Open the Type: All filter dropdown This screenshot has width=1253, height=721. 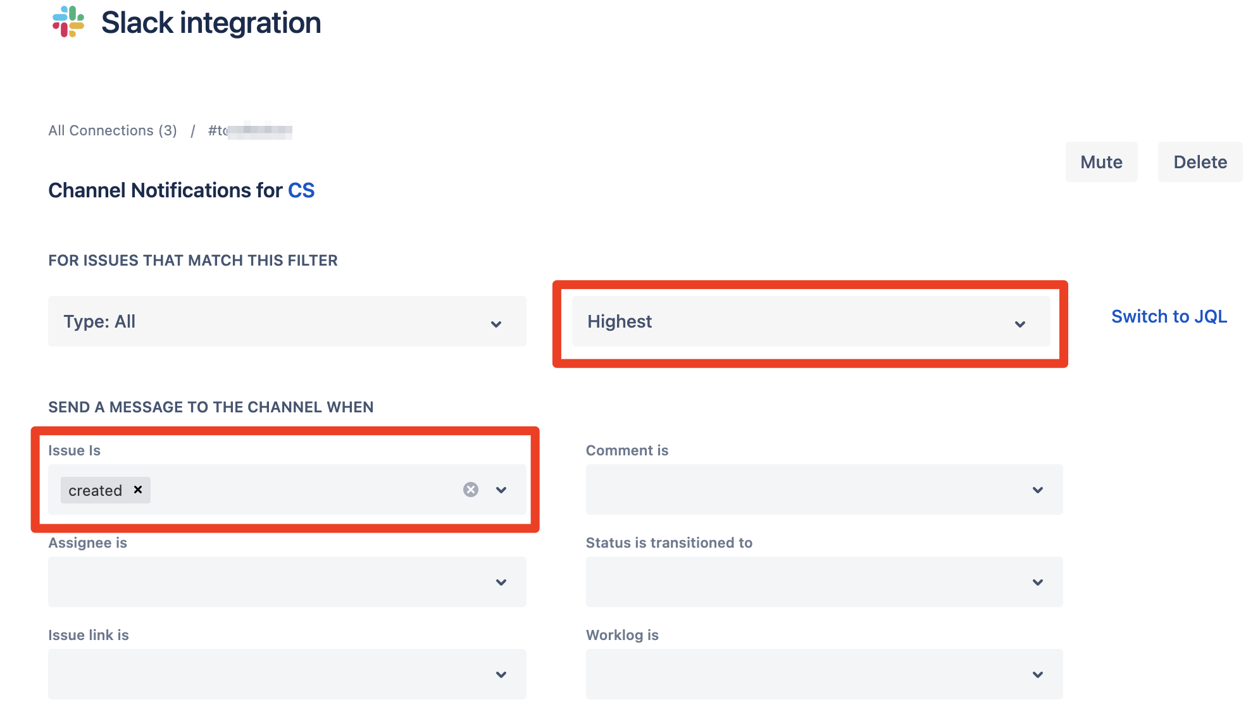(x=287, y=321)
